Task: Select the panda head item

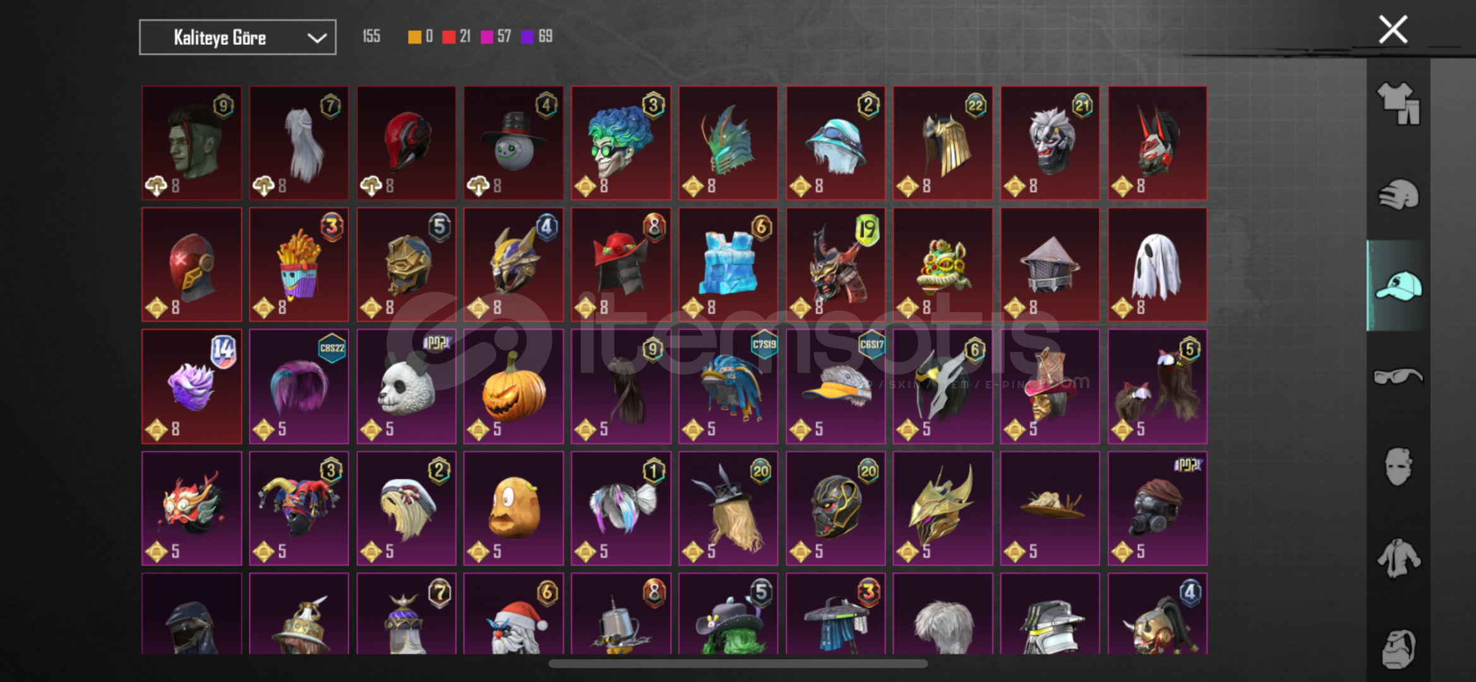Action: 406,386
